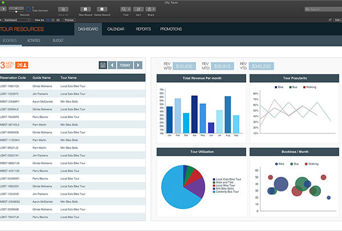The image size is (342, 231).
Task: Switch to the Budget sub-tab
Action: 58,41
